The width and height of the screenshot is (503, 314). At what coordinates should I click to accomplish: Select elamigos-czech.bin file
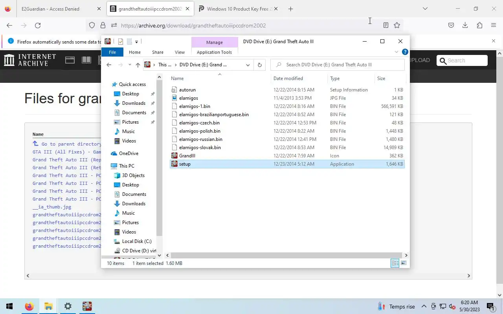[199, 123]
